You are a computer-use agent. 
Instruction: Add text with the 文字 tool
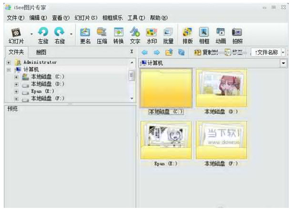click(135, 36)
